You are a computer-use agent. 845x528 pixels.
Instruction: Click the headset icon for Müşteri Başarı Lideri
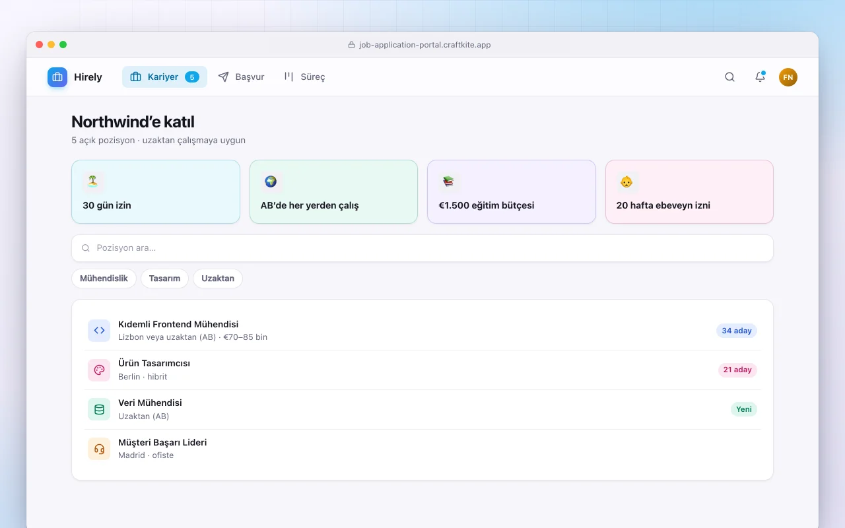99,449
